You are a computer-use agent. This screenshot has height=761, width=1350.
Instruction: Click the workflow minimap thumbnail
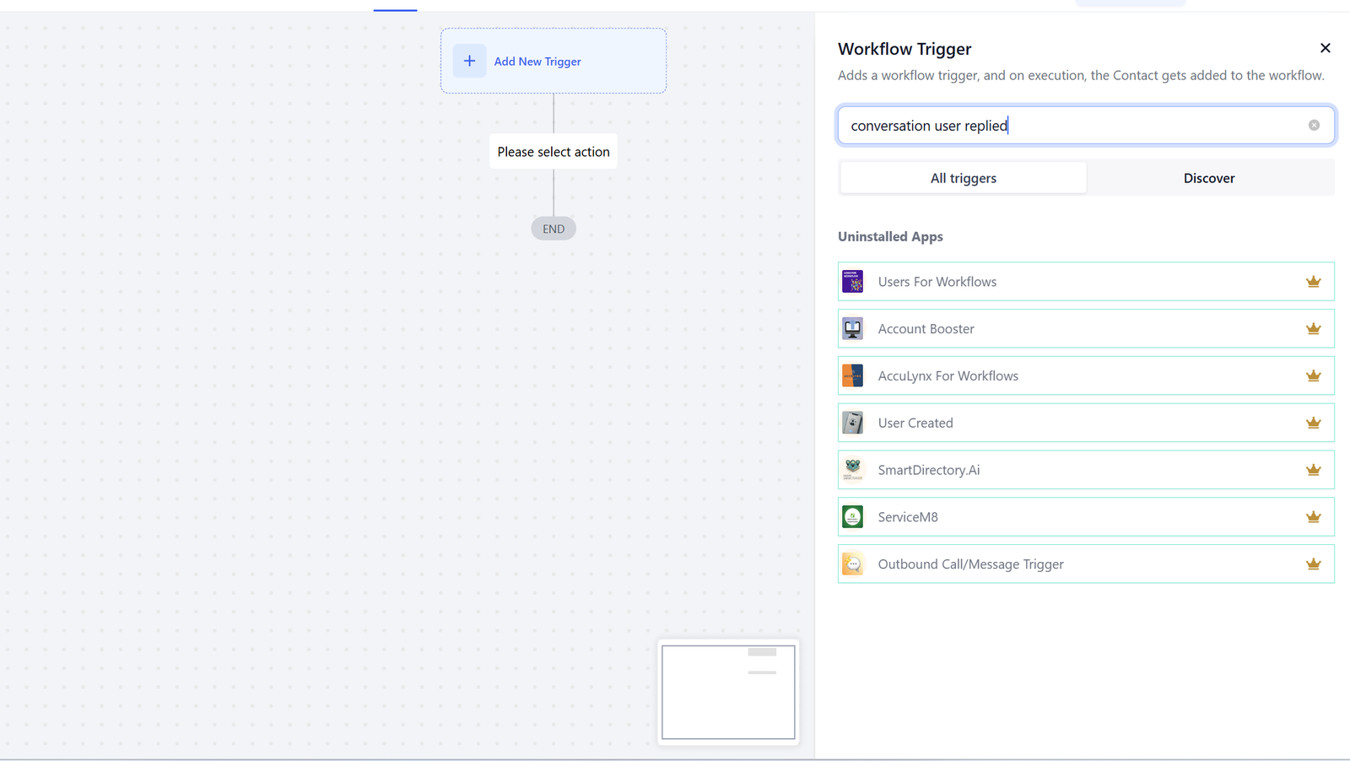point(728,692)
